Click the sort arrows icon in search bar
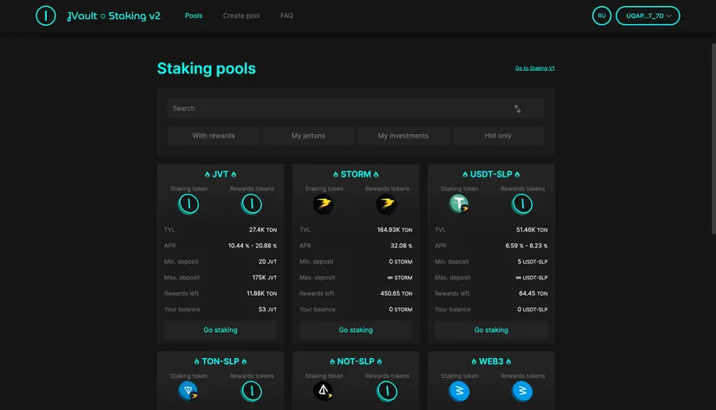 517,109
